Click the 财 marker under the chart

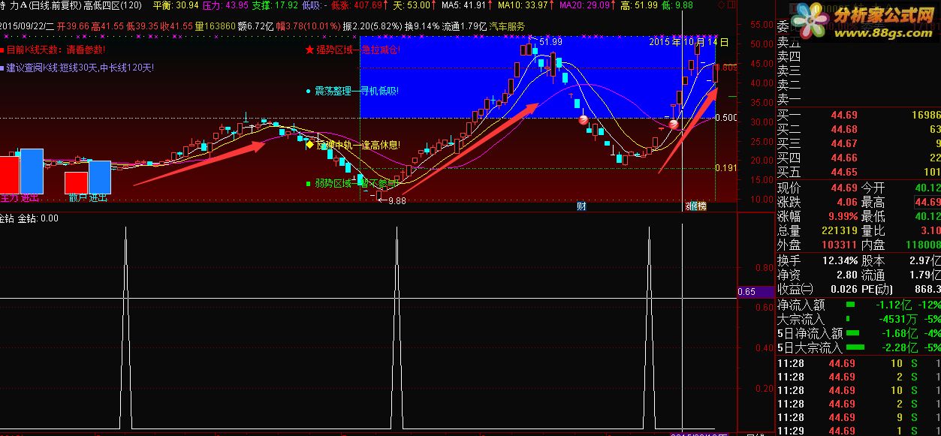pos(581,206)
